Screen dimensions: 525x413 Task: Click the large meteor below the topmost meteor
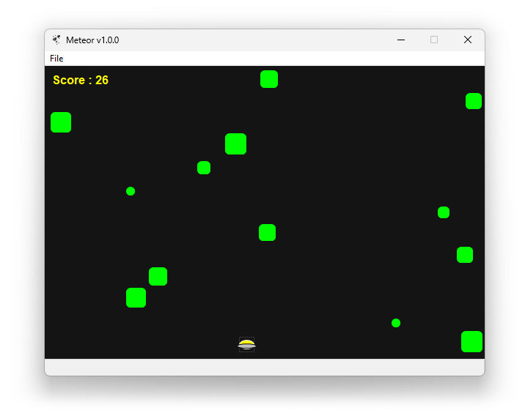pyautogui.click(x=235, y=144)
